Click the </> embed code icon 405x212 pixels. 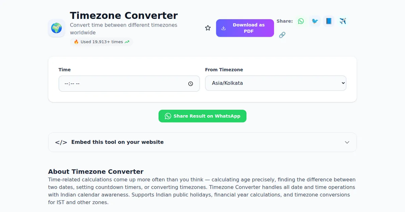click(61, 142)
